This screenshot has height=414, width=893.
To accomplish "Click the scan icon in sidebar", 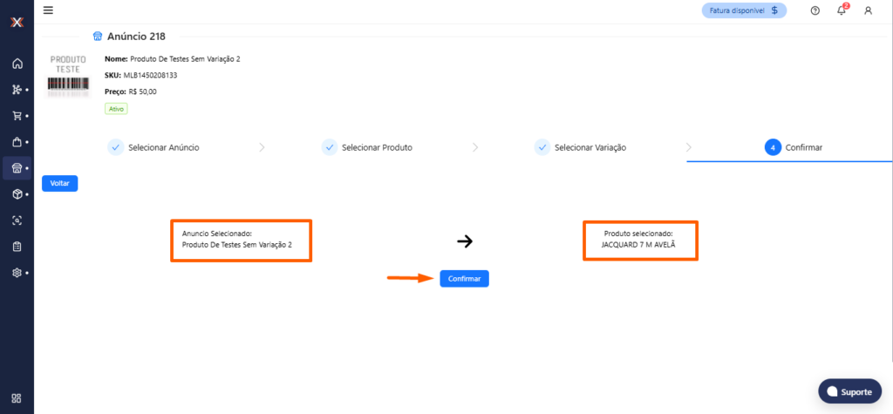I will coord(17,221).
